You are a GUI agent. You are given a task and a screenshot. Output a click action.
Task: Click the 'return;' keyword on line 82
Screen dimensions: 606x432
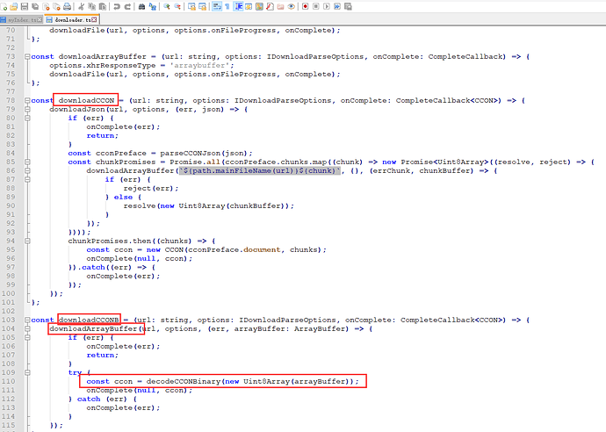[103, 135]
